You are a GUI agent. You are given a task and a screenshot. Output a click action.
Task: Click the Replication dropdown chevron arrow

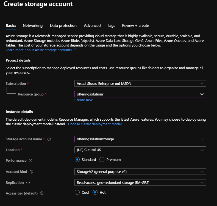pos(202,182)
